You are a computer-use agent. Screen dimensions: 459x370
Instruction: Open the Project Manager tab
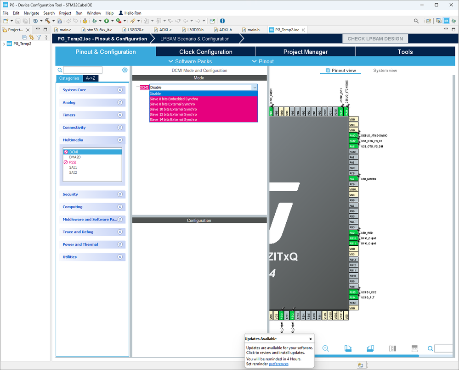click(x=306, y=52)
